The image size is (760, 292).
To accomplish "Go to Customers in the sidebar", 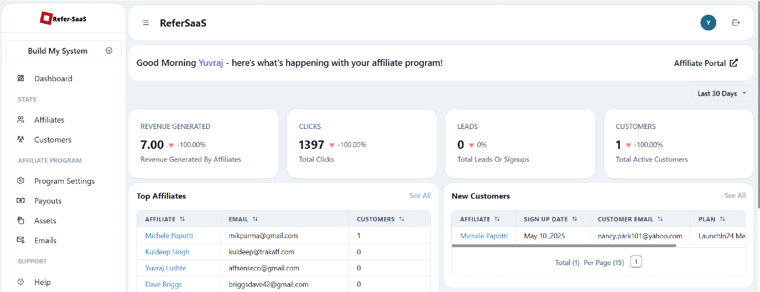I will (53, 140).
